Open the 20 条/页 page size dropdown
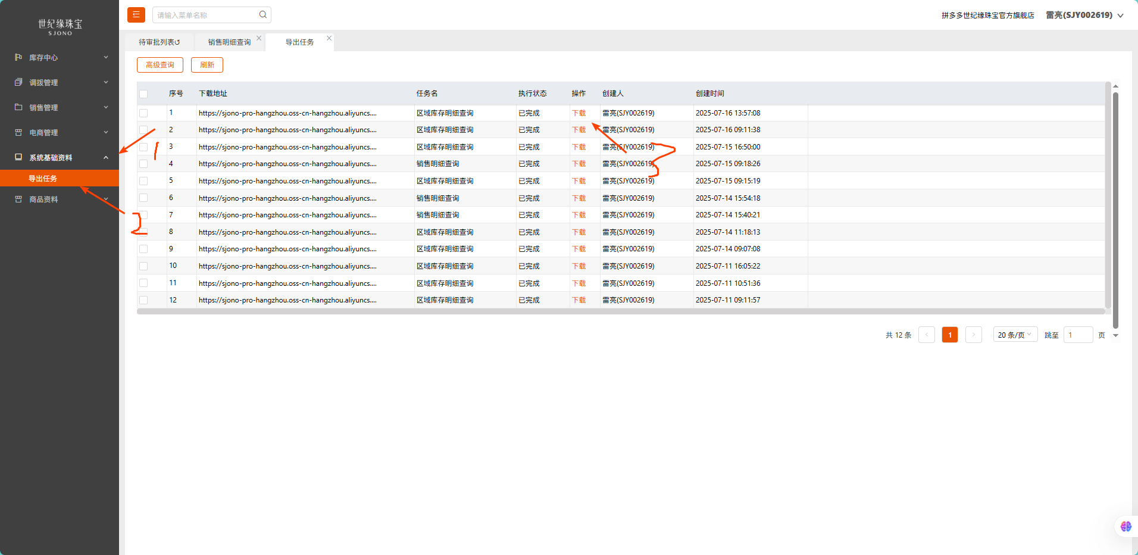The height and width of the screenshot is (555, 1138). [x=1015, y=335]
